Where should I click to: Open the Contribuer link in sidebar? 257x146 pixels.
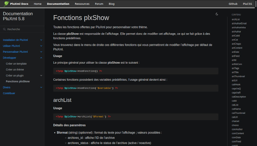[9, 93]
